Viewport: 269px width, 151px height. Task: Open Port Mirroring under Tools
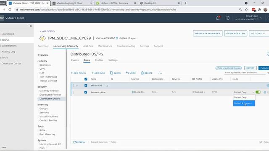[47, 134]
